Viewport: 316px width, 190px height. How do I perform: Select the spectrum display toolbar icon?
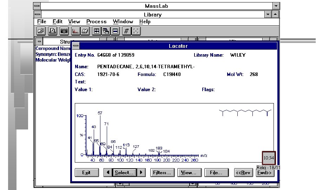(75, 31)
